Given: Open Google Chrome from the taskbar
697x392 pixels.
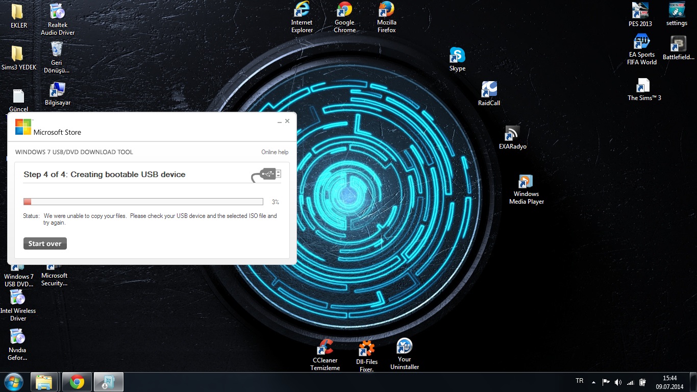Looking at the screenshot, I should coord(77,382).
